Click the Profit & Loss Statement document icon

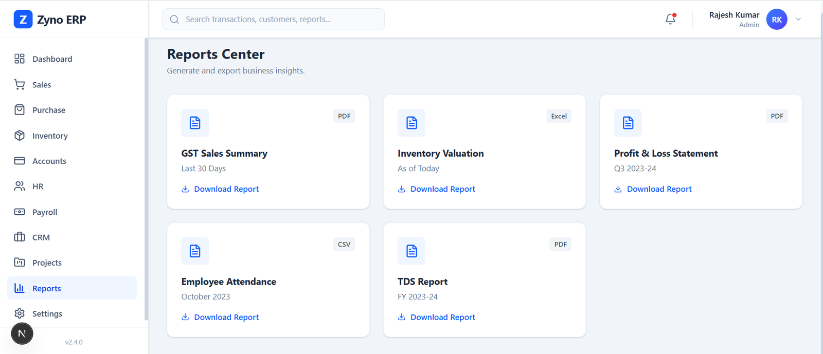pos(628,123)
